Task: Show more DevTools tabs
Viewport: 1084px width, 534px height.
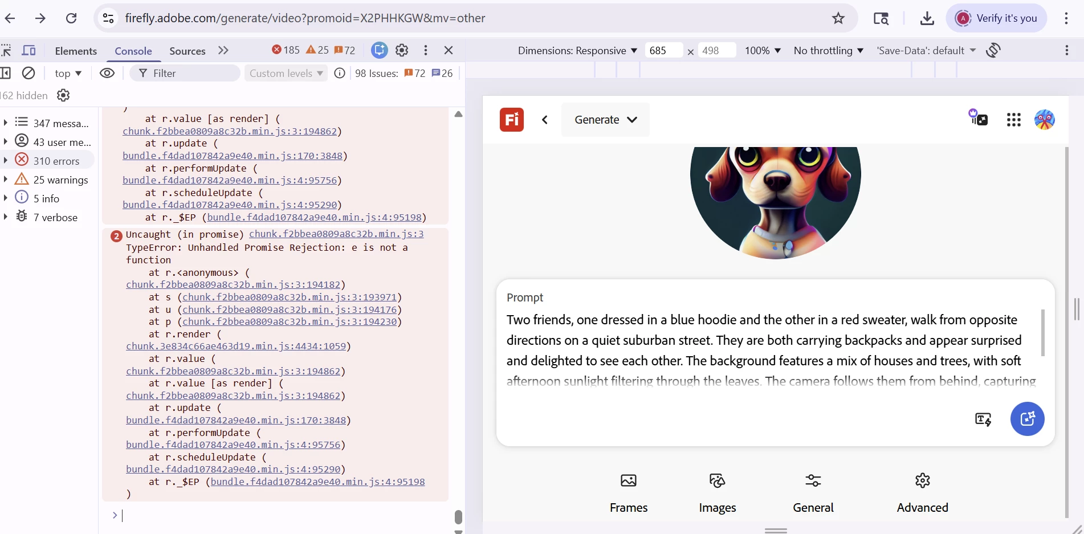Action: [223, 50]
